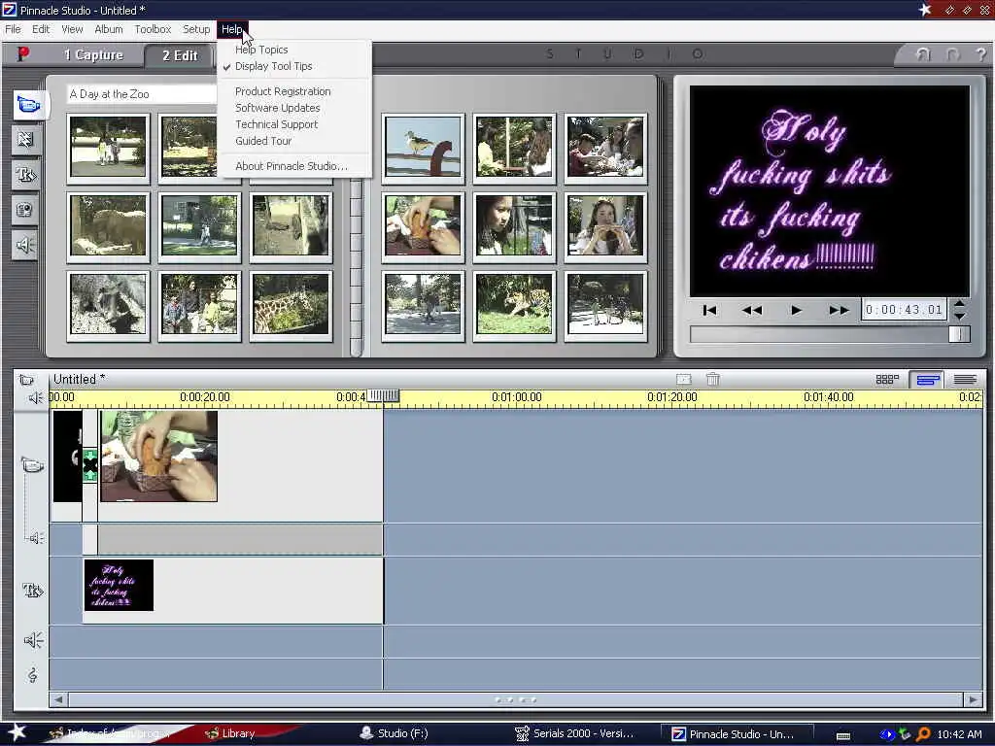
Task: Click the split clip razor icon
Action: coord(683,380)
